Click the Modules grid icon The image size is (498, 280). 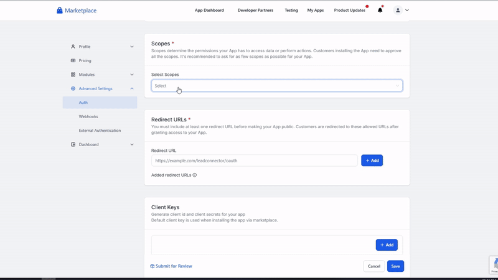pos(73,75)
